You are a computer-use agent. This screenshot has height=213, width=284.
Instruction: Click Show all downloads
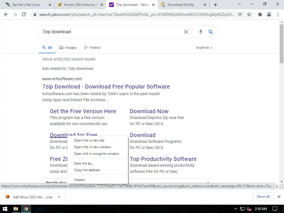[263, 197]
